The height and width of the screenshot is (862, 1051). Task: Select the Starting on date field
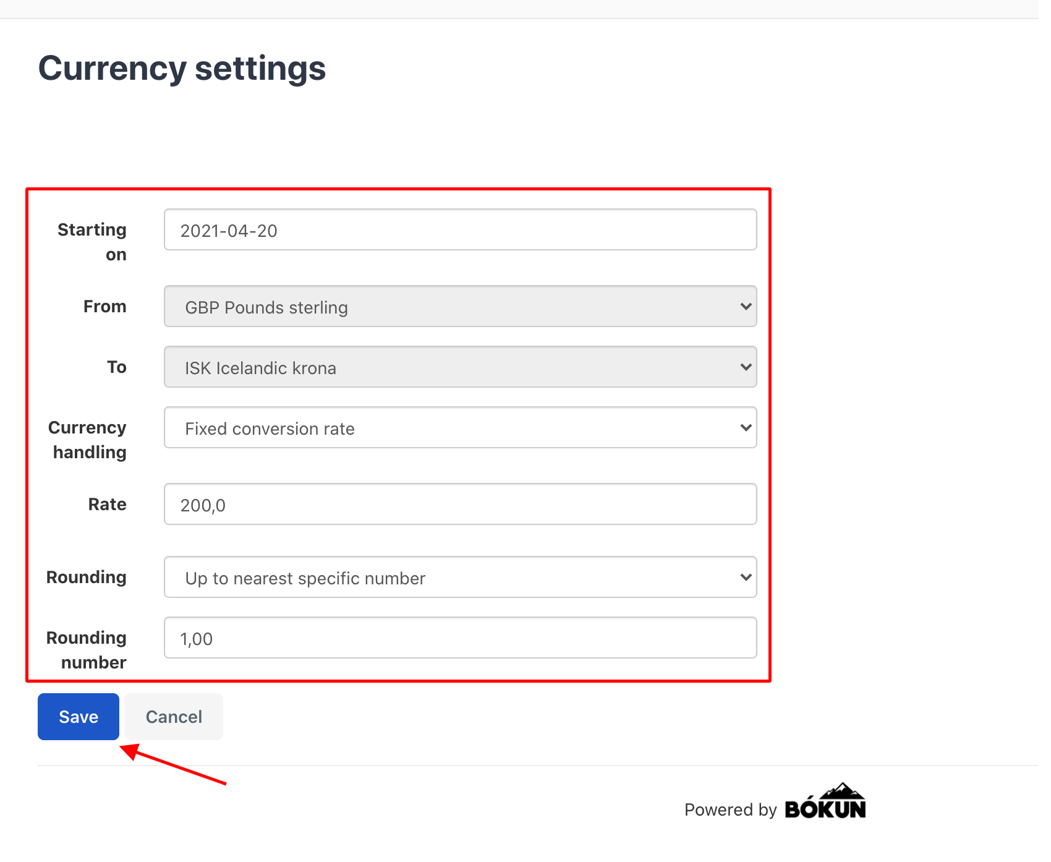point(460,229)
